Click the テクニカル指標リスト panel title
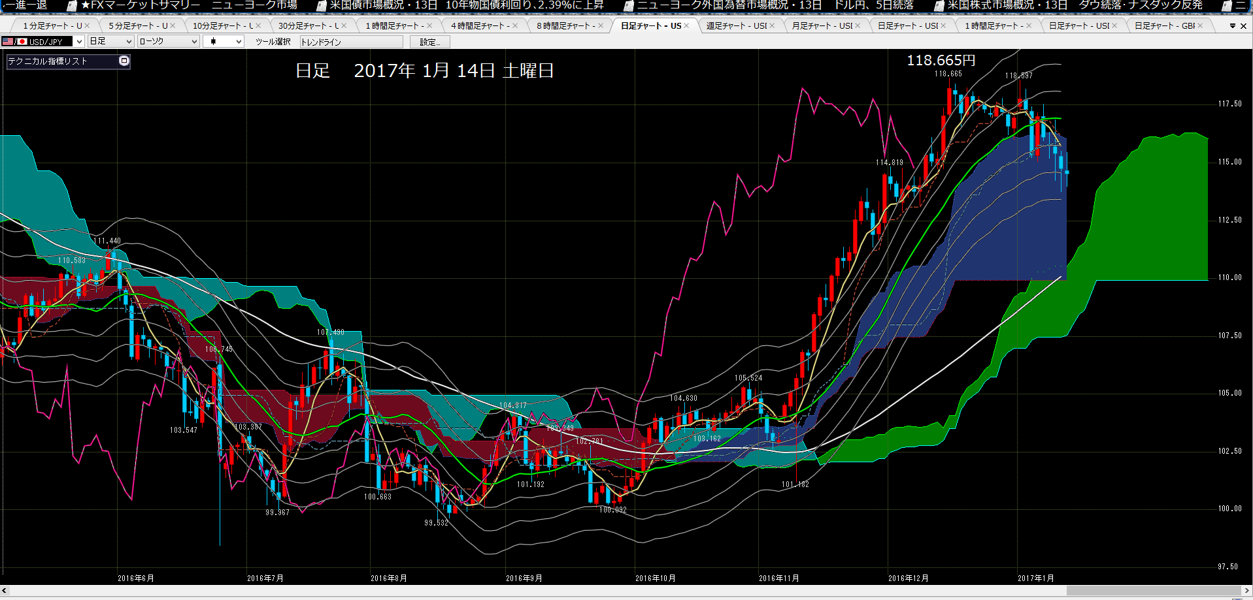 47,61
